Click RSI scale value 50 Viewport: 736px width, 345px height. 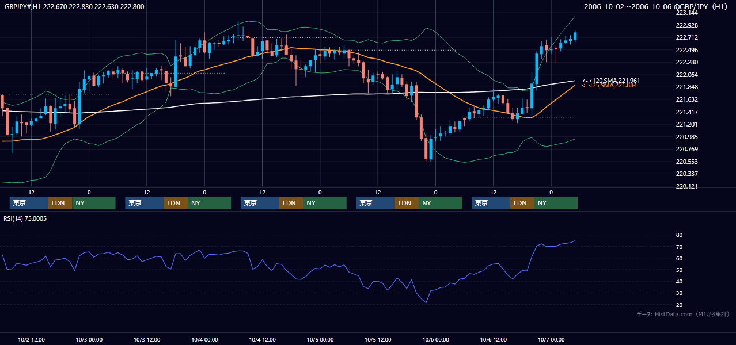pos(679,270)
